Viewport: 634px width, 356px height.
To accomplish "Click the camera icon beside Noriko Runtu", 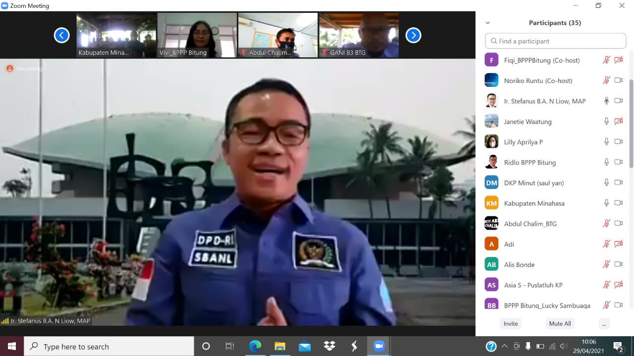I will pyautogui.click(x=618, y=80).
